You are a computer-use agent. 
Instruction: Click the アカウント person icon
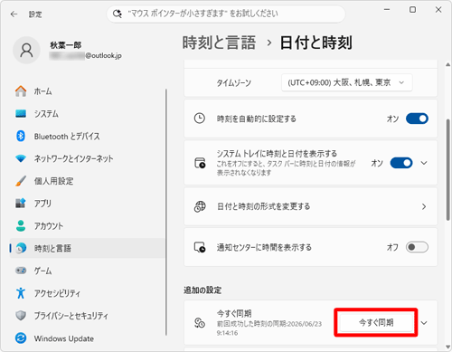tap(21, 225)
